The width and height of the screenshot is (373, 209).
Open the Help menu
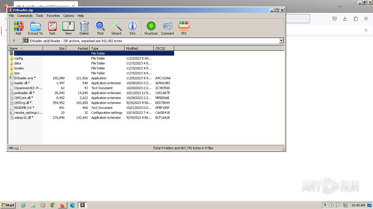coord(81,16)
